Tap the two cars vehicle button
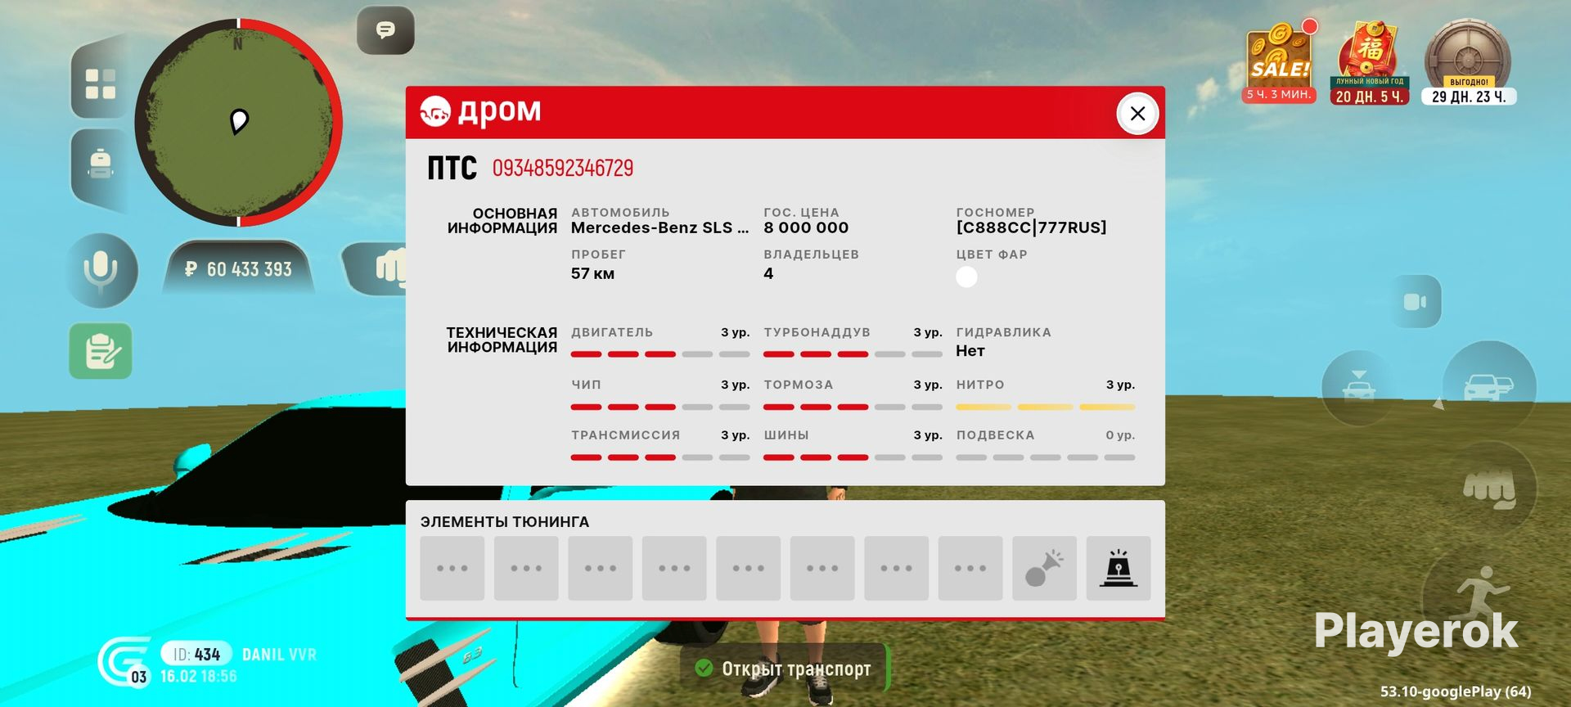1571x707 pixels. 1488,386
